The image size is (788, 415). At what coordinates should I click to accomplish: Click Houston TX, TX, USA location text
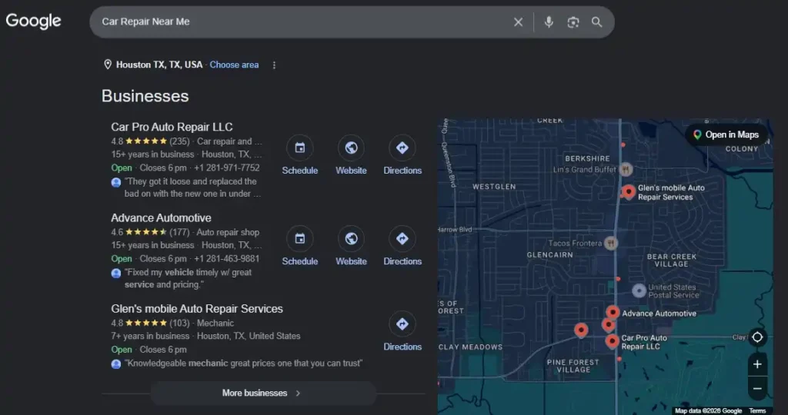(159, 65)
